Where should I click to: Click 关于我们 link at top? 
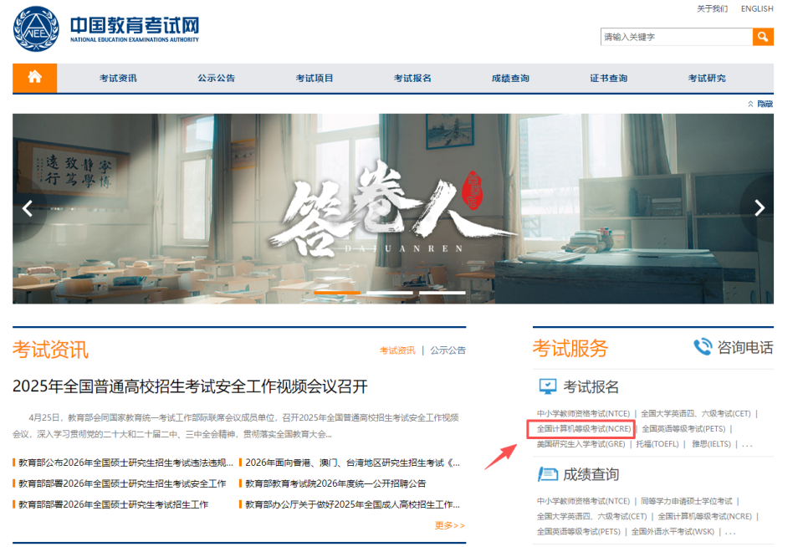click(713, 8)
